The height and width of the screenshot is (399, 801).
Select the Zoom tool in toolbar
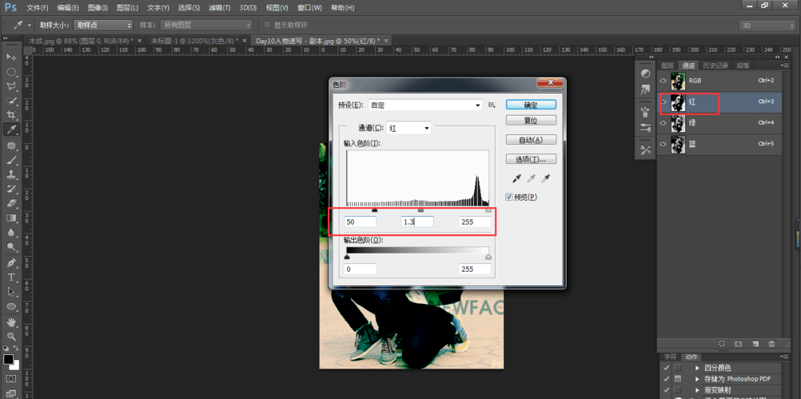(11, 337)
